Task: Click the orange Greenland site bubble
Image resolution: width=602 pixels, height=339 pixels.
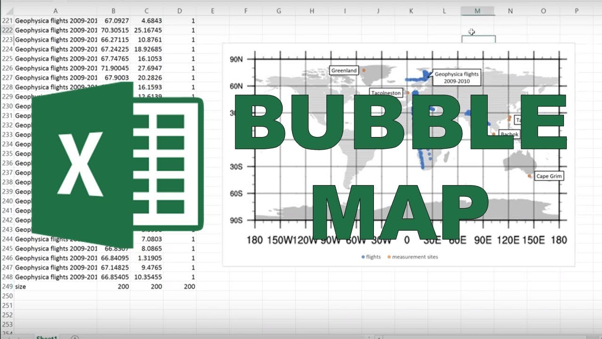Action: click(364, 70)
